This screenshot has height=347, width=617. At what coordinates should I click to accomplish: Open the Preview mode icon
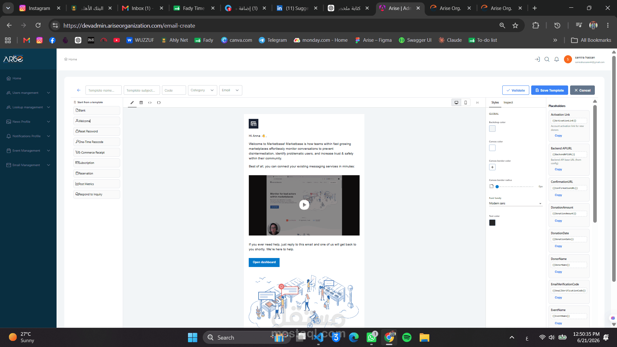[x=141, y=102]
